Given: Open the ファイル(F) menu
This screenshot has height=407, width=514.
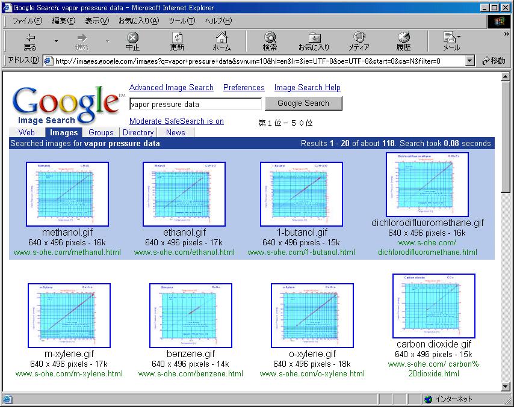Looking at the screenshot, I should tap(28, 21).
